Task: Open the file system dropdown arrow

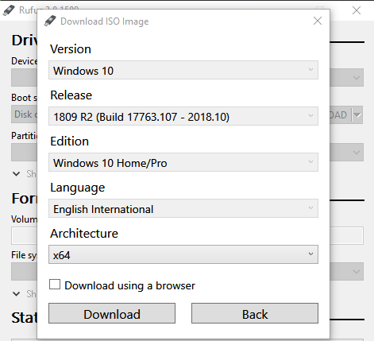Action: tap(357, 272)
